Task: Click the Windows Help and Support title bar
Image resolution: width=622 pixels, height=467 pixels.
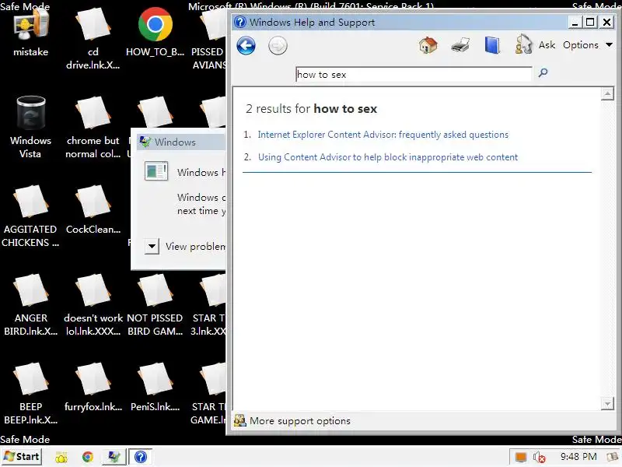Action: (x=399, y=23)
